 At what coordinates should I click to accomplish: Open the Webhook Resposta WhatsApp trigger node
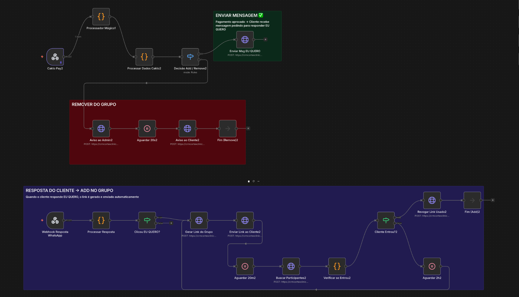pos(55,220)
